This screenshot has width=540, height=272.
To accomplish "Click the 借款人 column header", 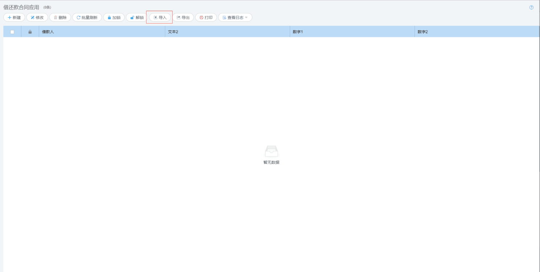I will (102, 32).
